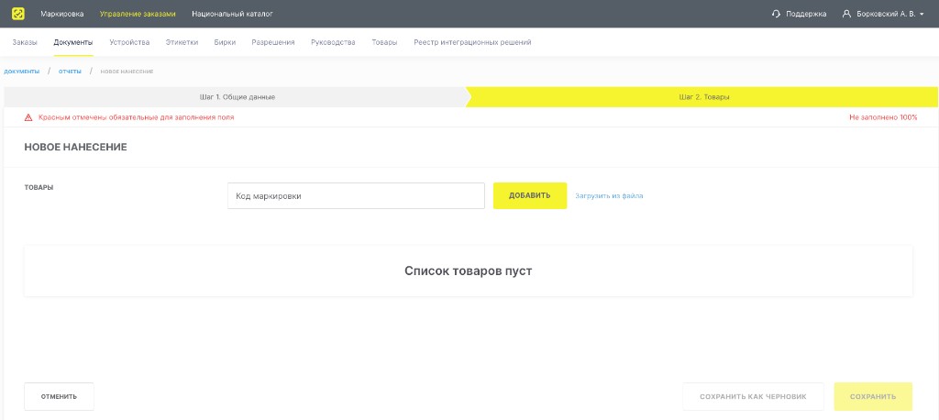
Task: Select the Документы tab
Action: tap(73, 42)
